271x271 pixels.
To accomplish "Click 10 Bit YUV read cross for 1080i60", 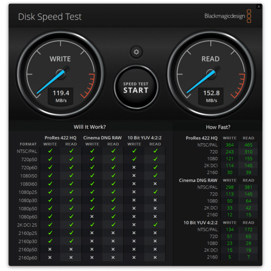I will coord(155,184).
